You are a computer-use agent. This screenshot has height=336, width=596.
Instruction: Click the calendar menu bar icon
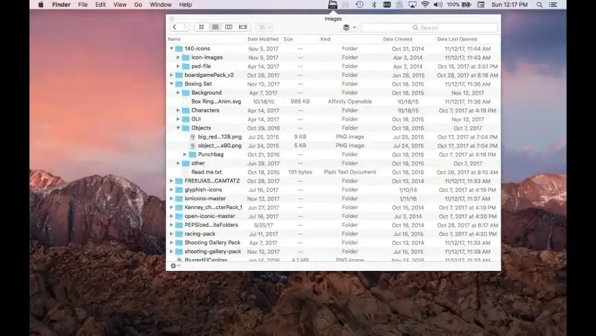[481, 5]
